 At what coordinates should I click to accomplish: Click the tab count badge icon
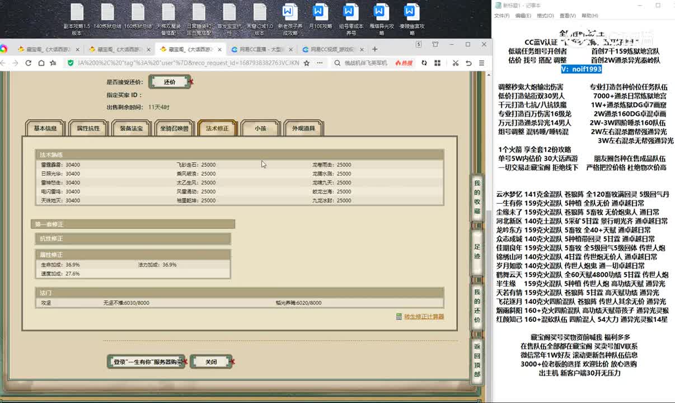point(419,44)
